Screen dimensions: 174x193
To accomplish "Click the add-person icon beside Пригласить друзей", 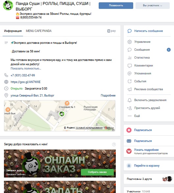I will click(129, 108).
